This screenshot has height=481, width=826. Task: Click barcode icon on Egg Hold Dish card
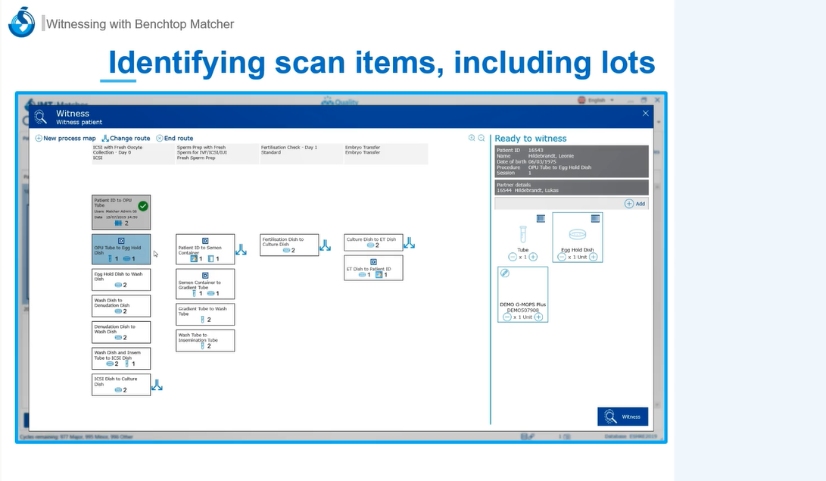[x=595, y=218]
